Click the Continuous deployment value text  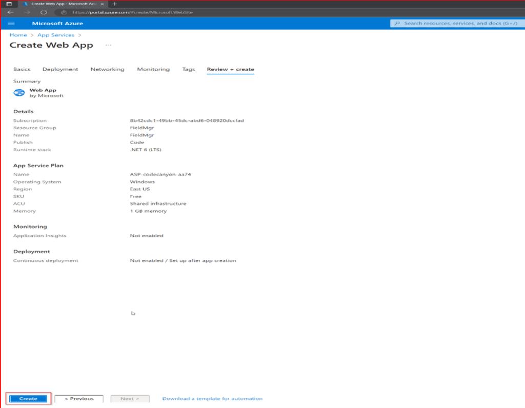point(183,261)
